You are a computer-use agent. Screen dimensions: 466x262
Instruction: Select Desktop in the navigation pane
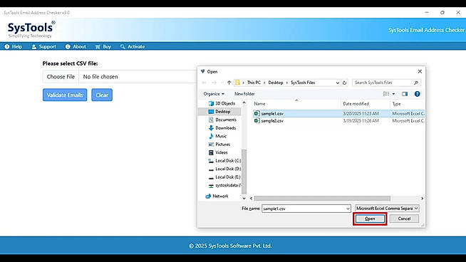point(219,111)
